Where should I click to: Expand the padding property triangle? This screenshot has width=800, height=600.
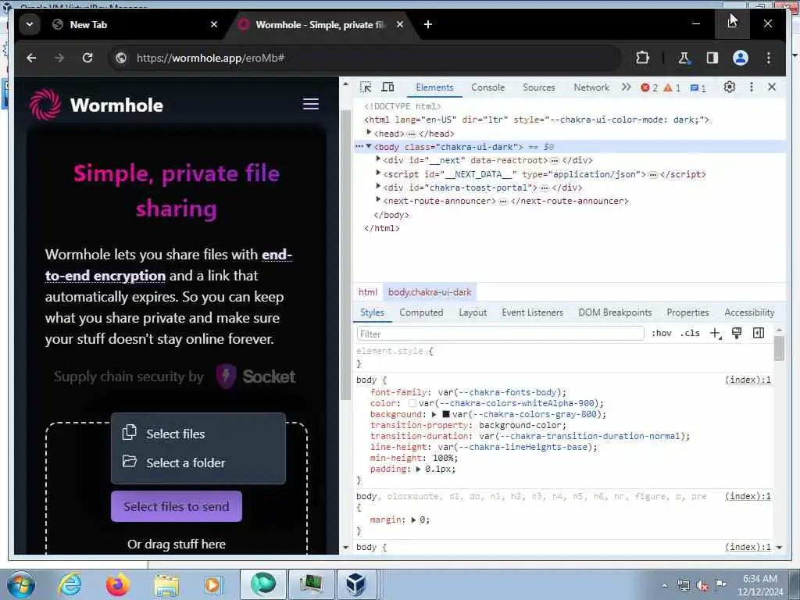[x=419, y=469]
